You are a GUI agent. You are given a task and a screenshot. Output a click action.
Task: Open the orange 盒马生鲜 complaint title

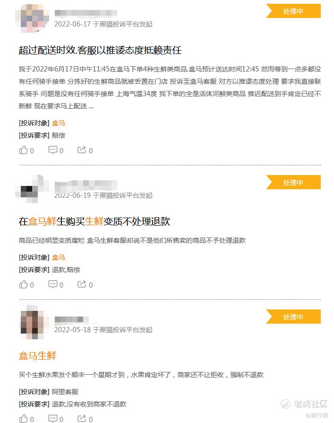(37, 356)
